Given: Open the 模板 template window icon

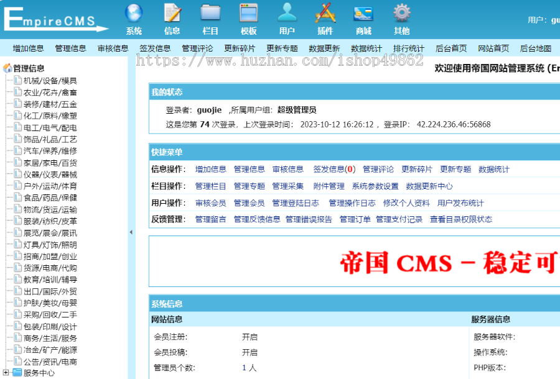Looking at the screenshot, I should tap(248, 13).
